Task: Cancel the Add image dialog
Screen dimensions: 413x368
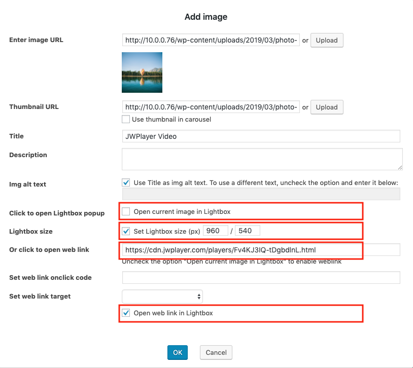Action: pyautogui.click(x=216, y=352)
